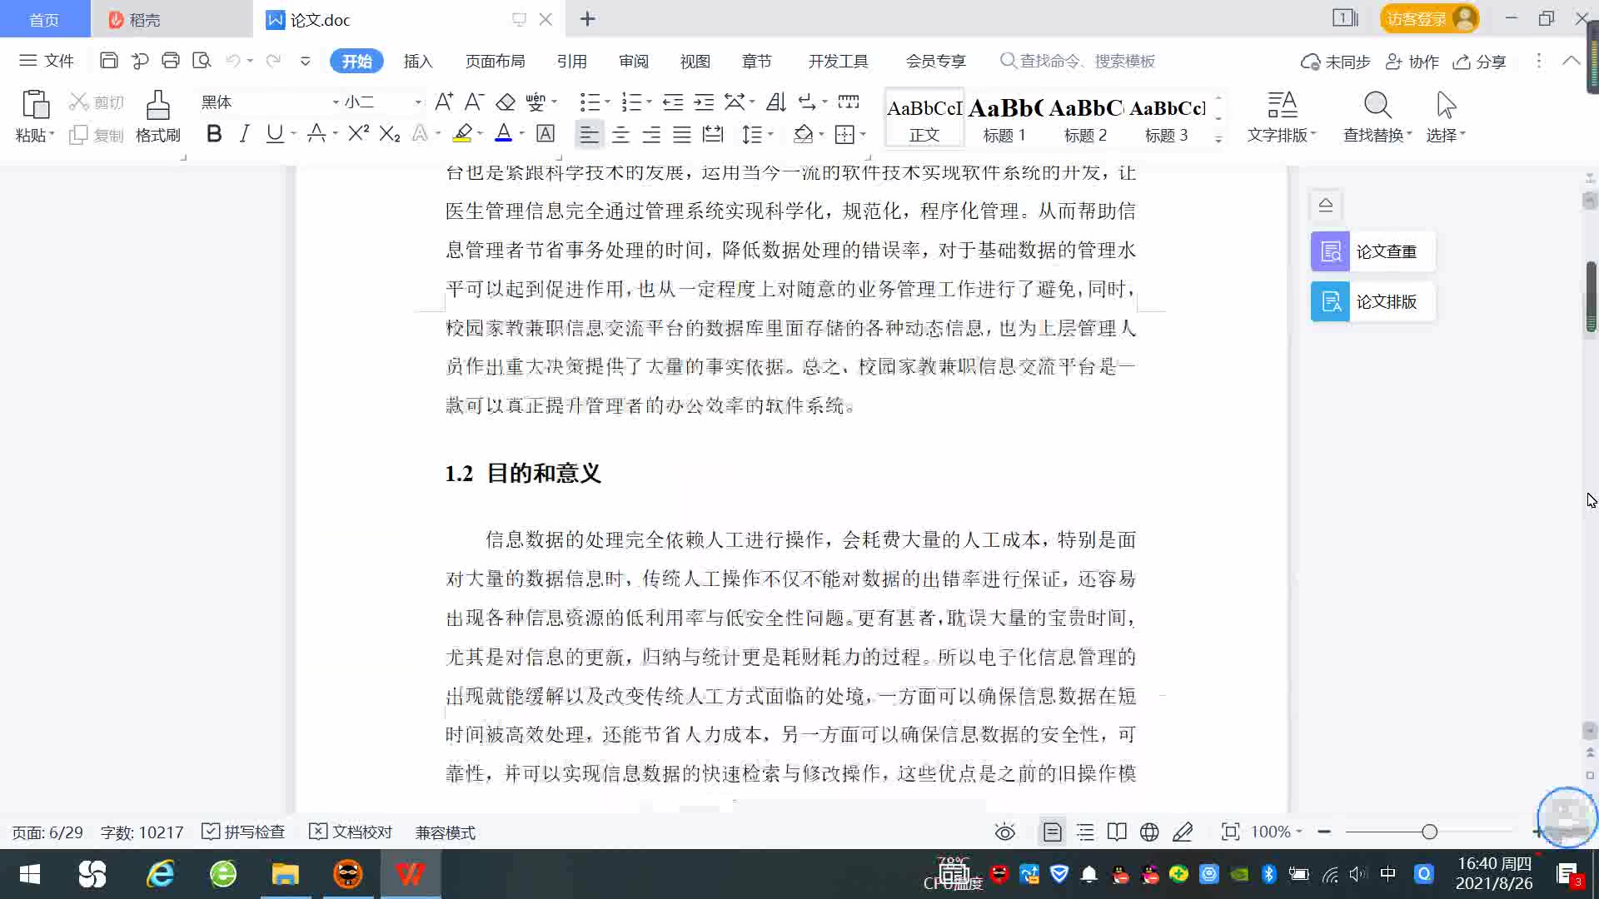
Task: Toggle italic formatting
Action: tap(244, 134)
